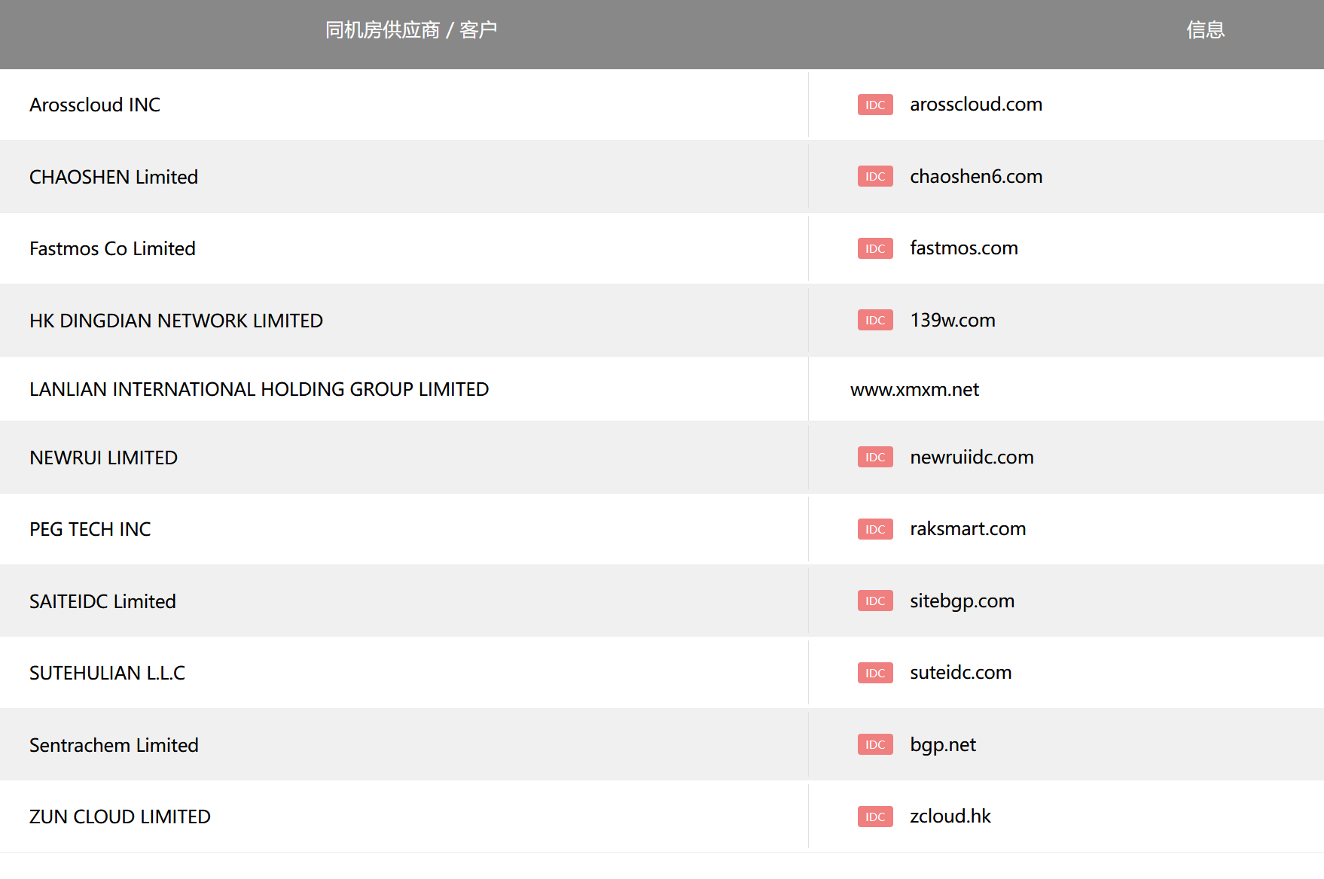The height and width of the screenshot is (879, 1324).
Task: Open the chaoshen6.com link
Action: 976,176
